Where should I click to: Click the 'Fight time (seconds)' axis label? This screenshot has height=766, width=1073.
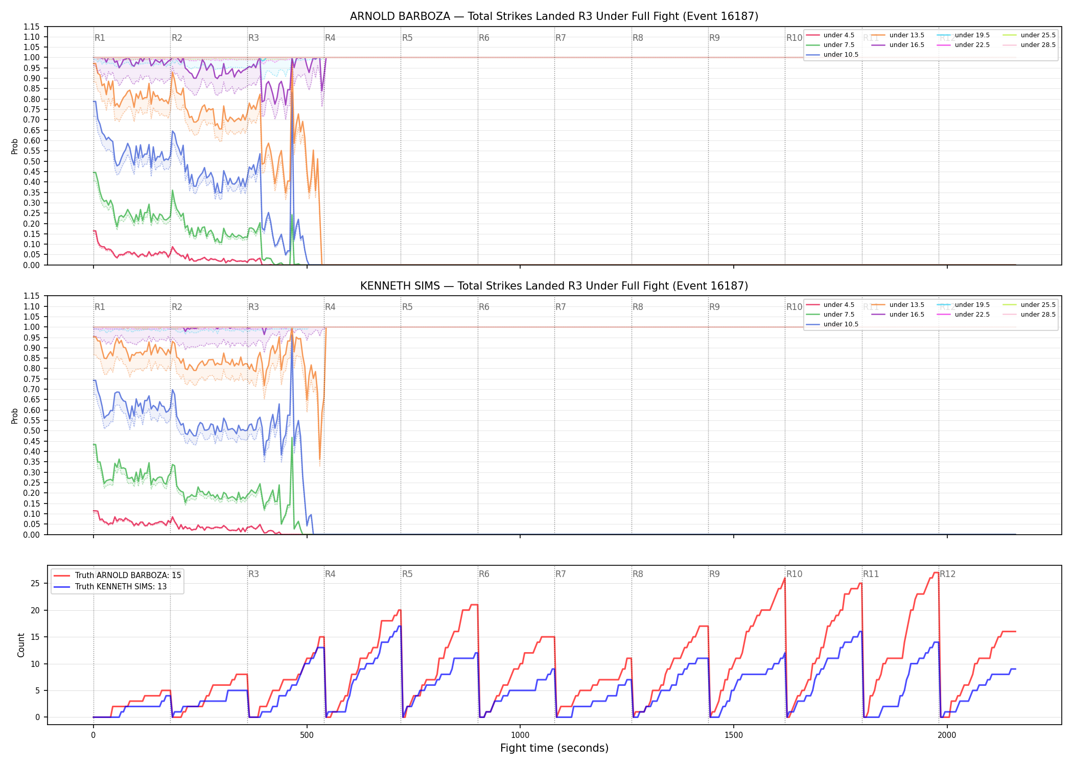(x=554, y=748)
